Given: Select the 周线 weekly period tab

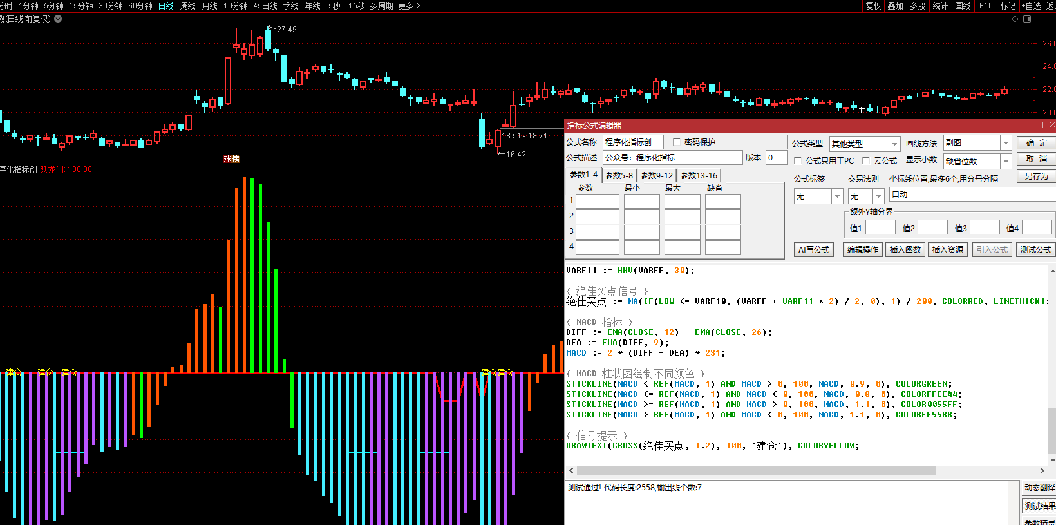Looking at the screenshot, I should [x=188, y=6].
